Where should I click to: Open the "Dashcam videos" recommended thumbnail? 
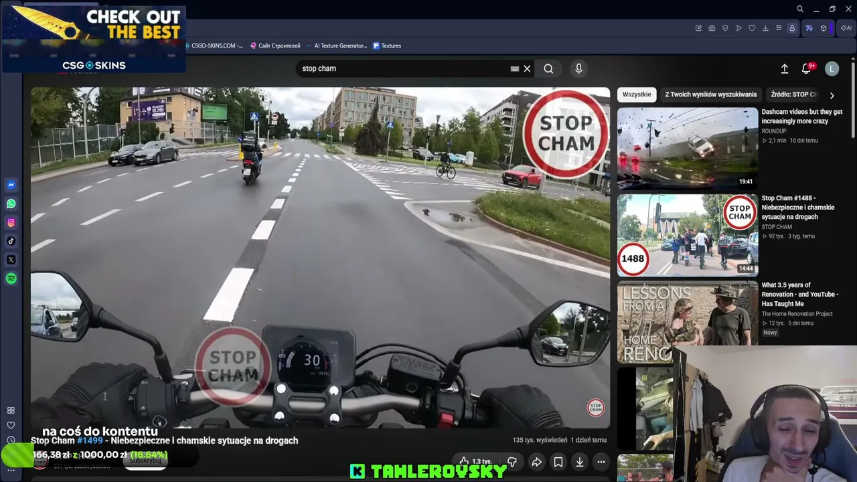tap(688, 149)
